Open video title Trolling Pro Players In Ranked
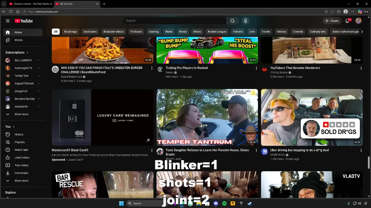The width and height of the screenshot is (371, 208). pos(187,68)
